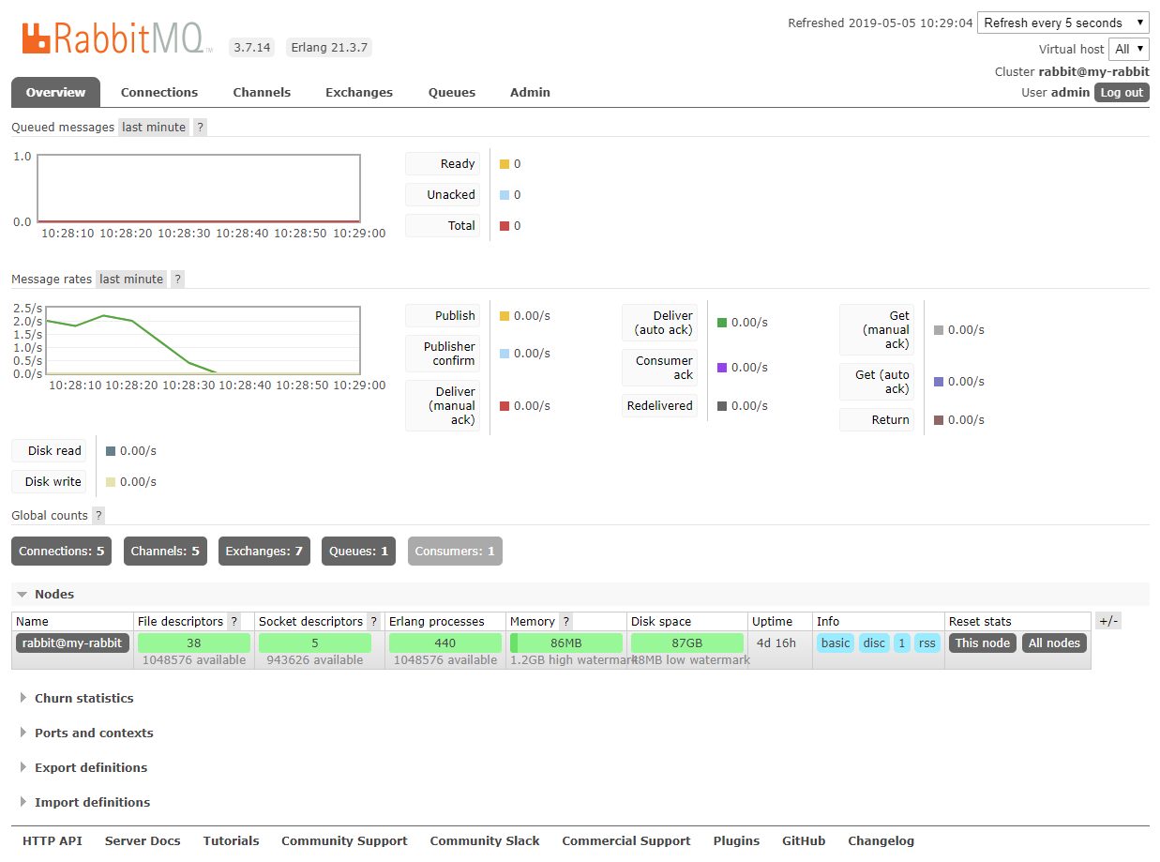Open the HTTP API footer link
Viewport: 1160px width, 862px height.
pyautogui.click(x=53, y=841)
